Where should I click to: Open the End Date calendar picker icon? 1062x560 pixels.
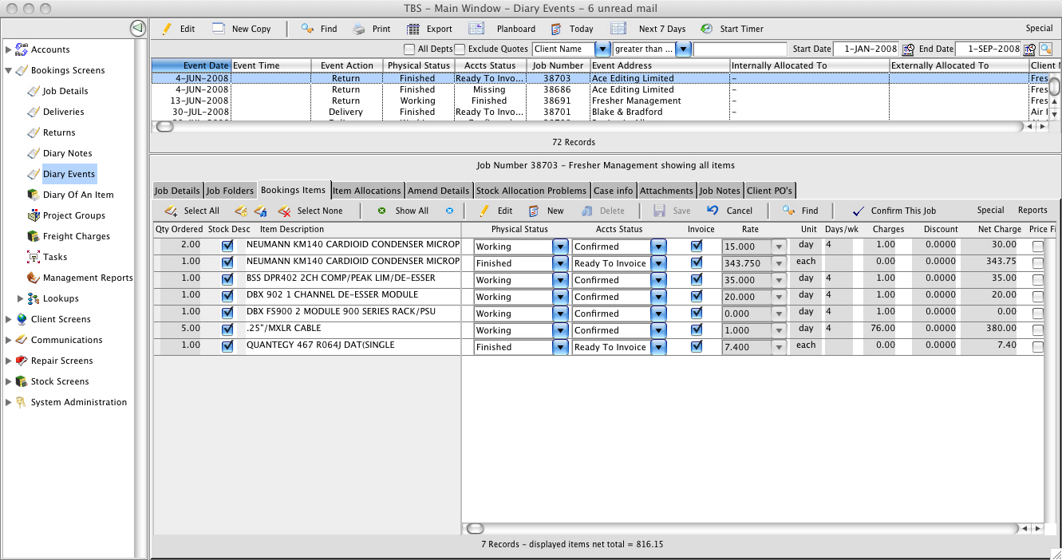pyautogui.click(x=1029, y=49)
